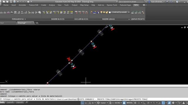Open the Help question mark icon
The width and height of the screenshot is (188, 105).
(177, 2)
